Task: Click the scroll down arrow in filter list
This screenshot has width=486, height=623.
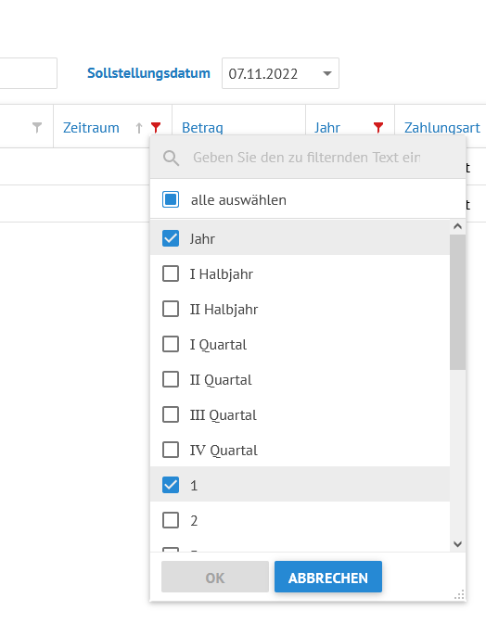Action: point(458,544)
